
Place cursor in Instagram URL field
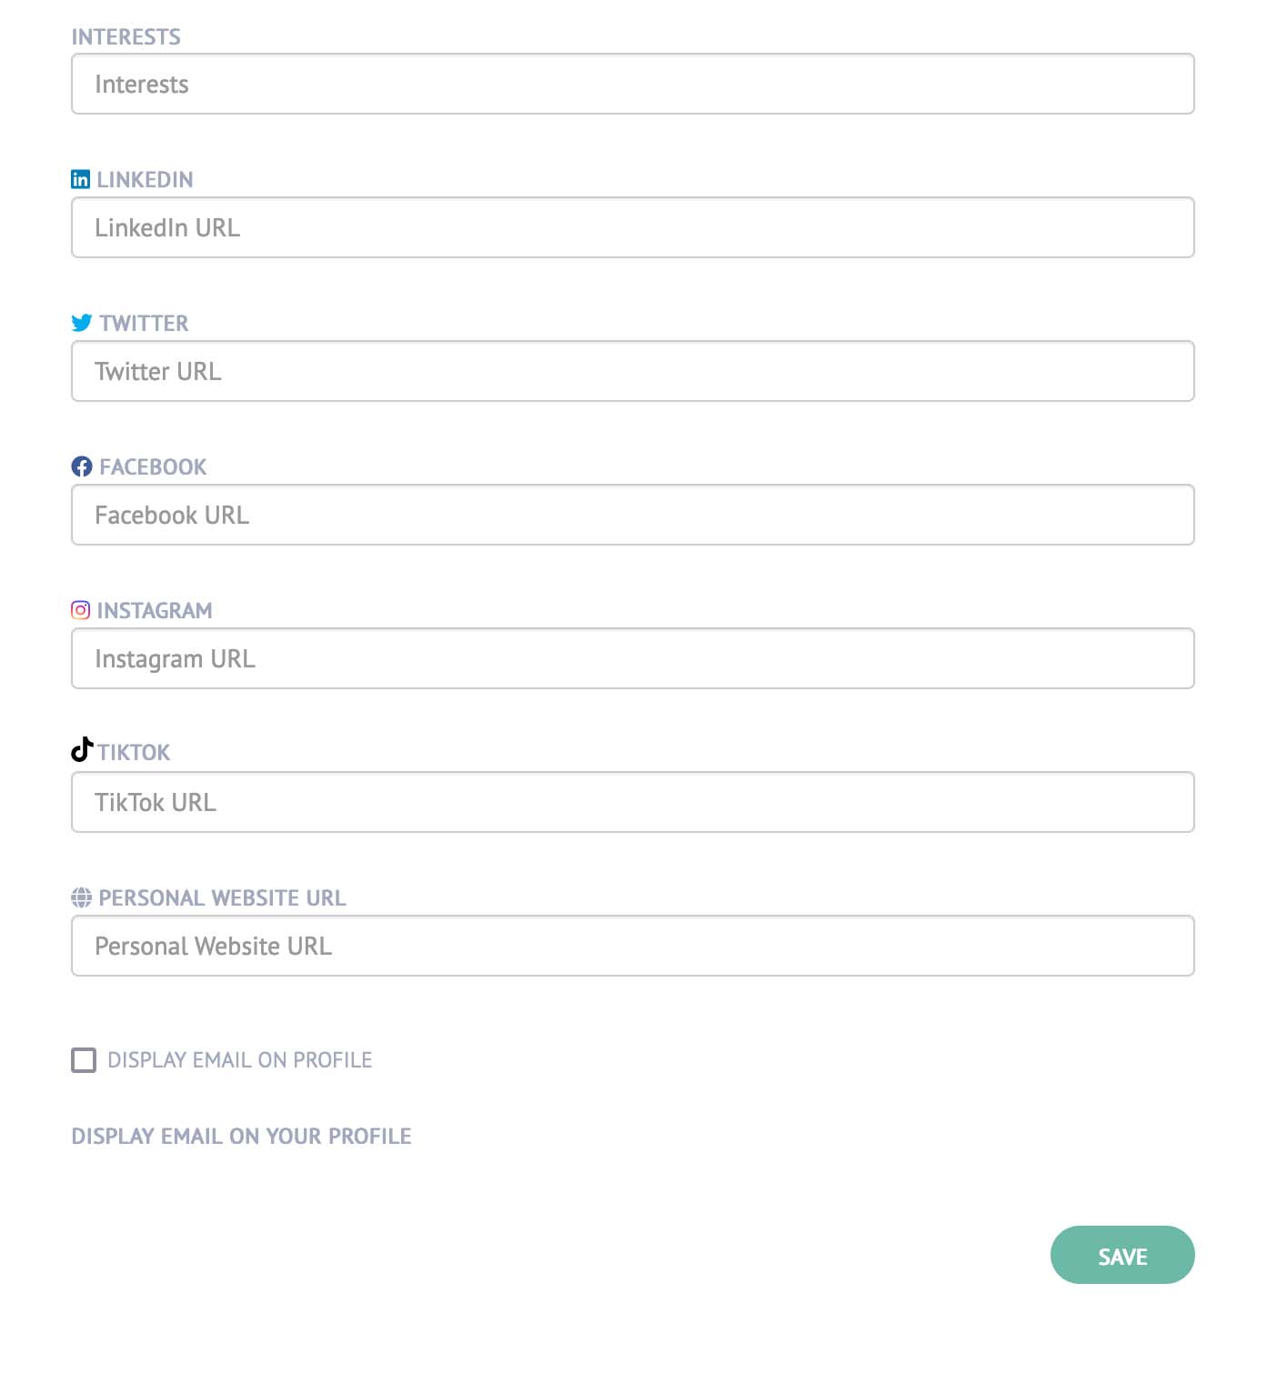pos(633,658)
